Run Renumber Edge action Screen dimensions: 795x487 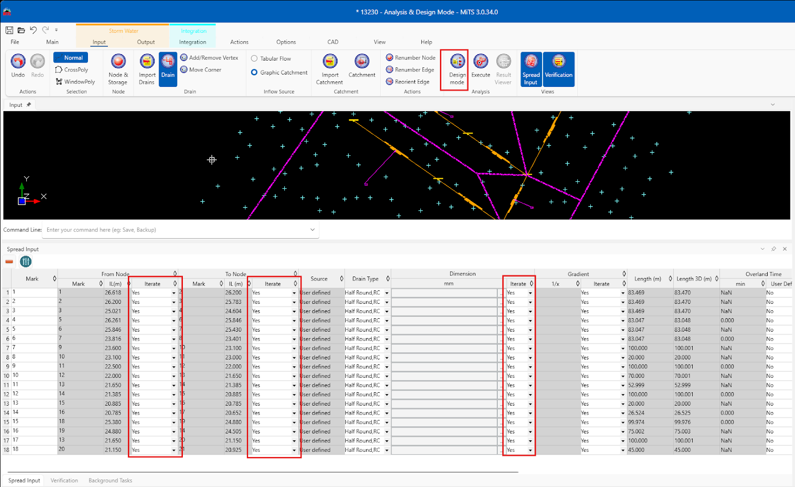click(x=410, y=70)
